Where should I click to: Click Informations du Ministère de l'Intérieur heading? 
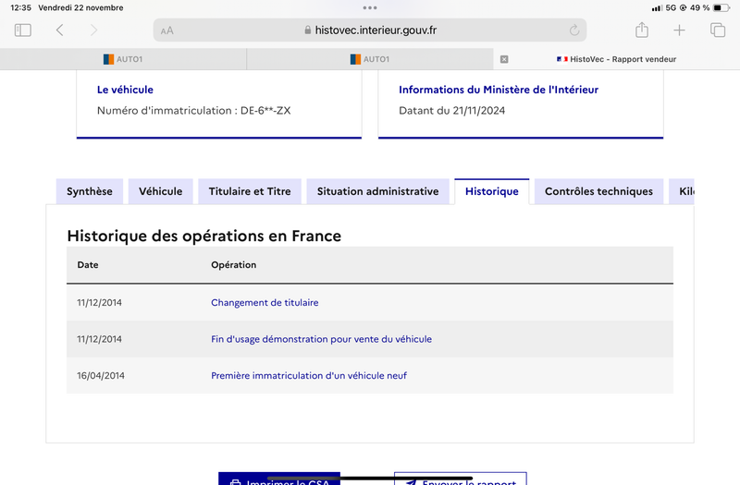tap(499, 90)
